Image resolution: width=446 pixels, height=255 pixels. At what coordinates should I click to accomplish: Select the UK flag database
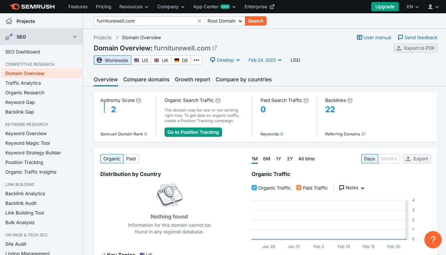coord(161,60)
